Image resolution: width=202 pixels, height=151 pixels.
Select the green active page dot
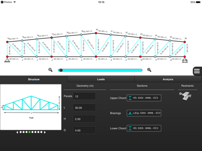(30, 132)
